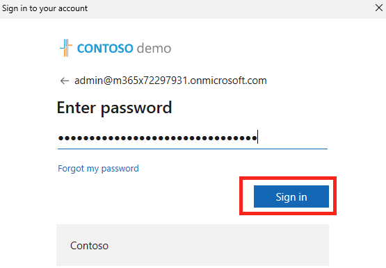Click the gray demo word beside CONTOSO
Viewport: 386px width, 268px height.
coord(154,48)
